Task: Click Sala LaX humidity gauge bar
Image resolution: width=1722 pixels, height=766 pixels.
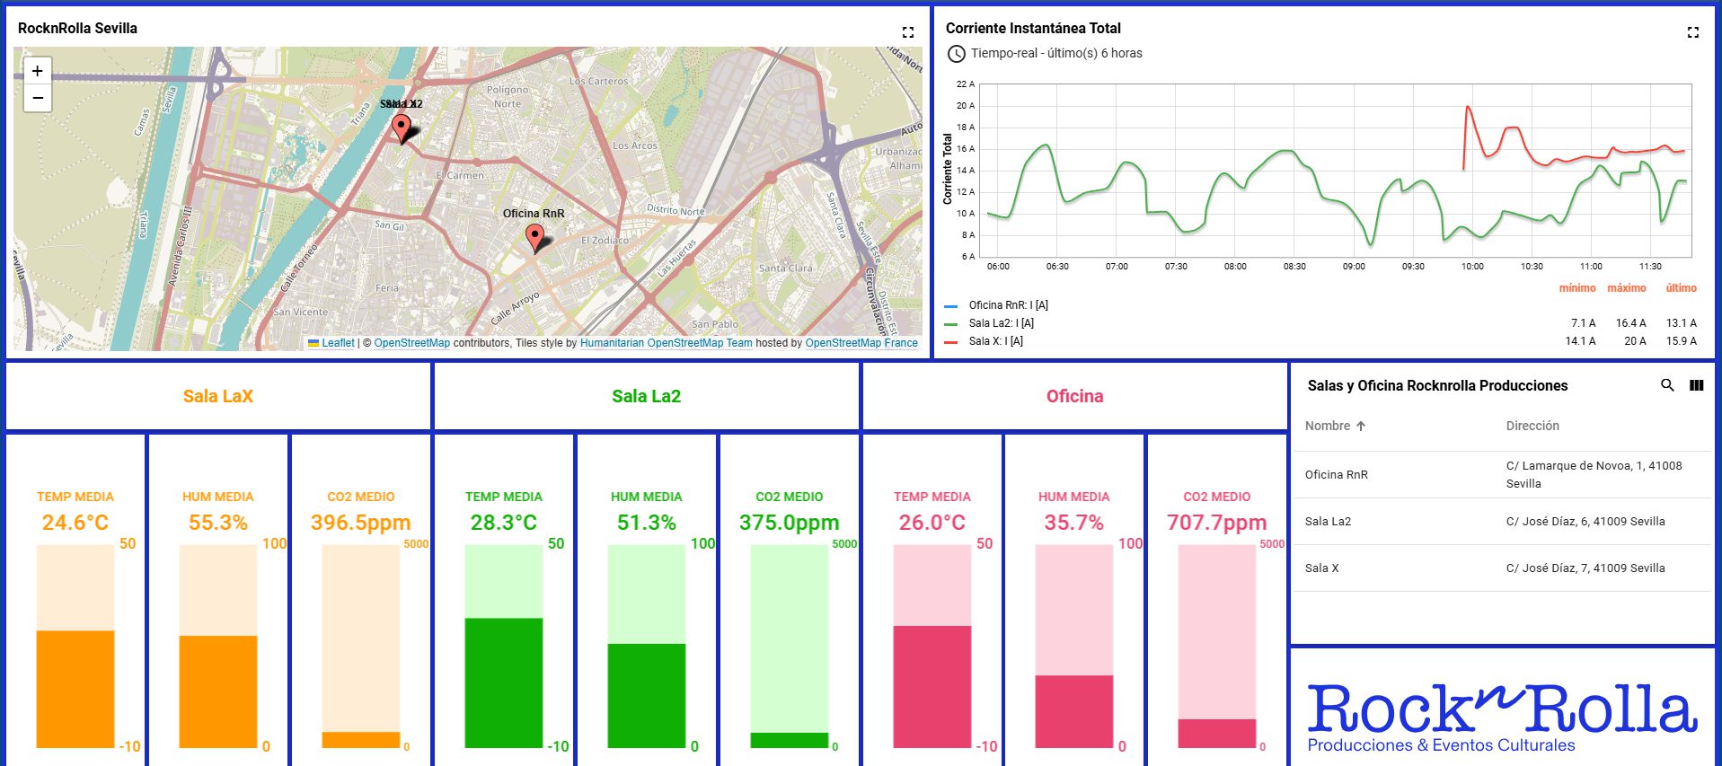Action: (x=218, y=646)
